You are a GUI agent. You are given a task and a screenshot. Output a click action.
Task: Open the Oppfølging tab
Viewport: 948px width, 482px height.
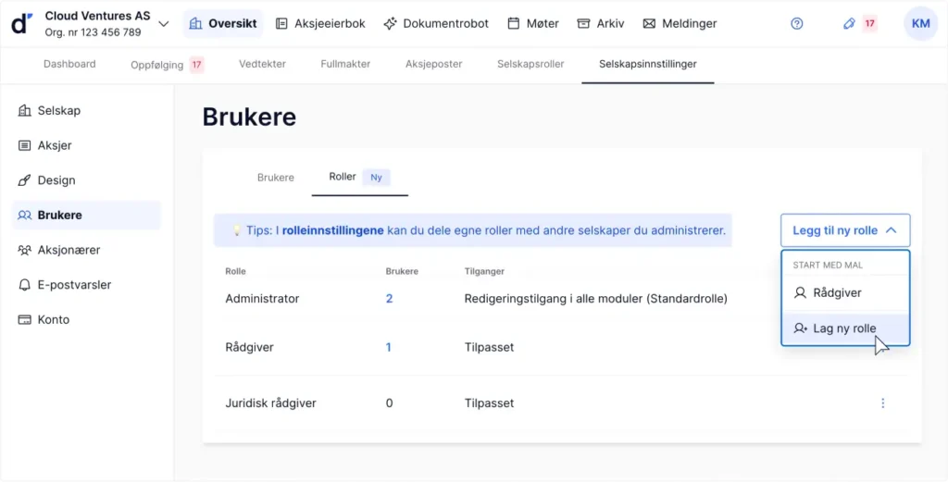click(156, 65)
